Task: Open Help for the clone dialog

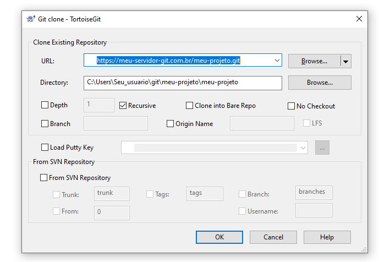Action: [327, 237]
